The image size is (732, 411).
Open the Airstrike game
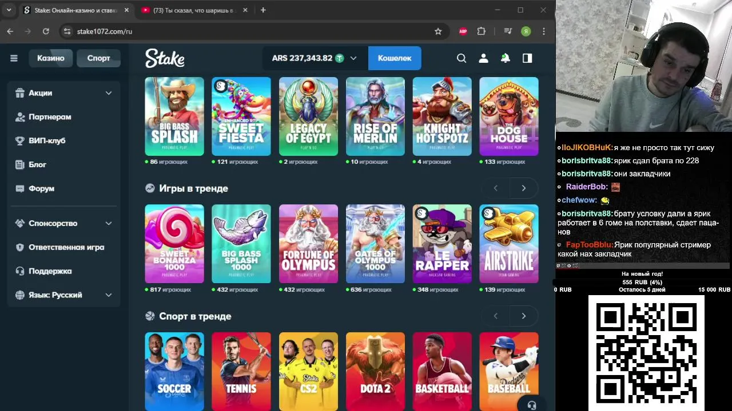[x=509, y=244]
